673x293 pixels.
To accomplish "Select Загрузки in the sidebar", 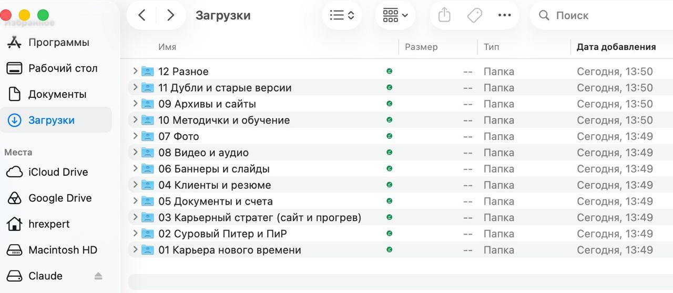I will coord(56,120).
